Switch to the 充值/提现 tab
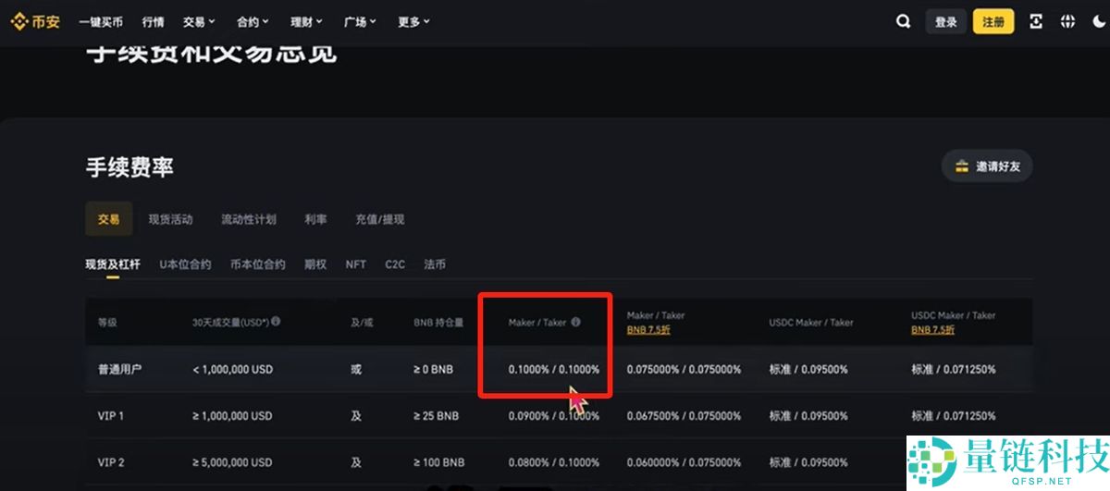This screenshot has width=1110, height=491. [x=379, y=219]
